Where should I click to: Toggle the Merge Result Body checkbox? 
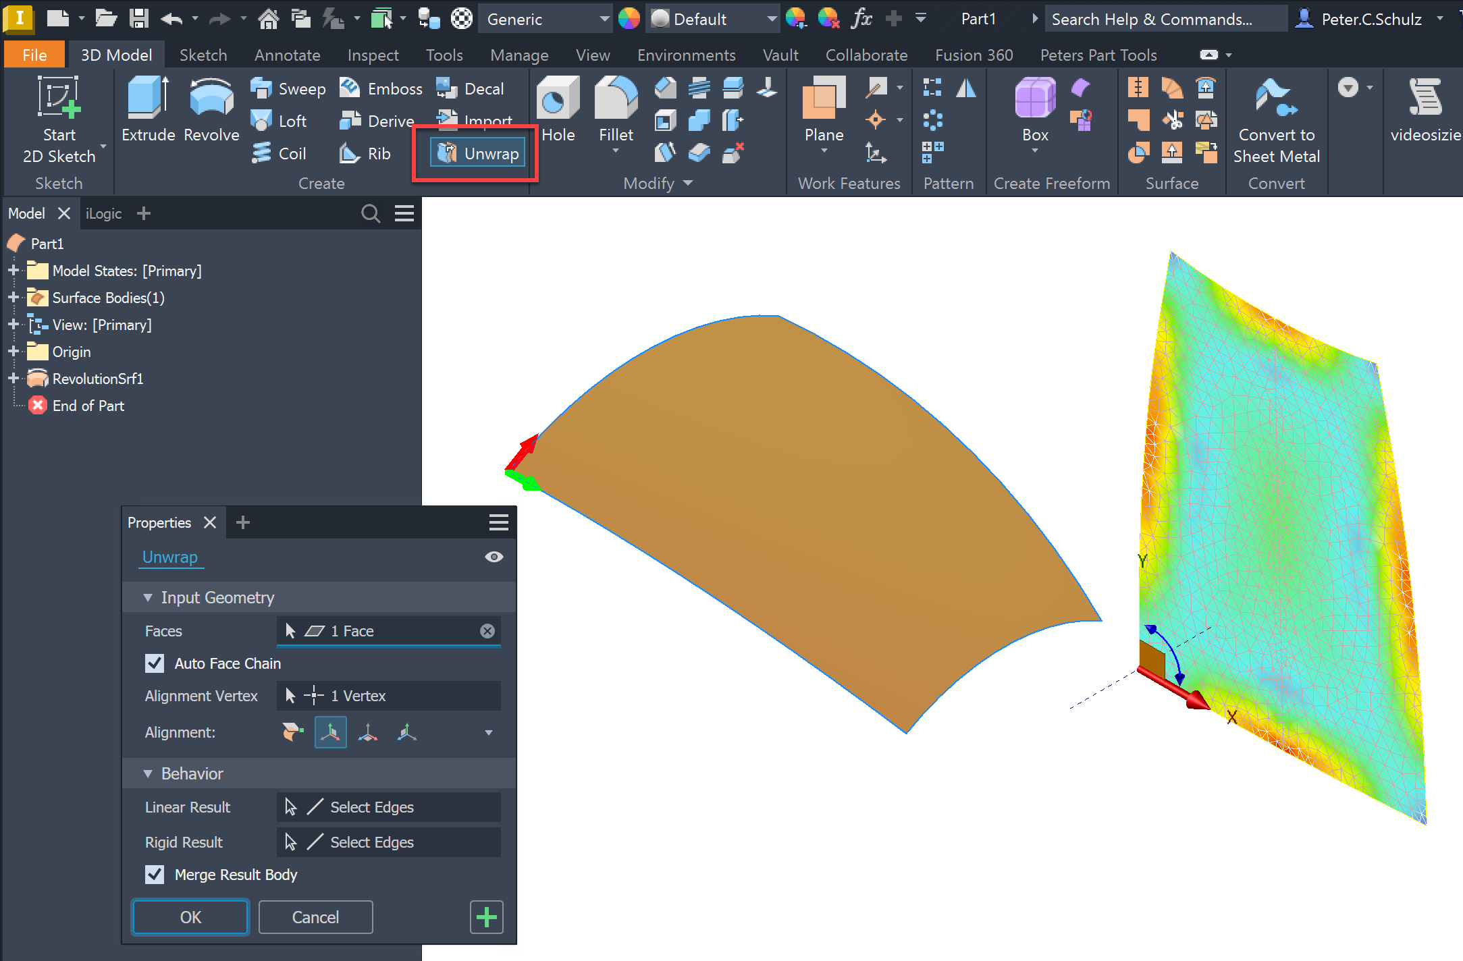pyautogui.click(x=155, y=875)
